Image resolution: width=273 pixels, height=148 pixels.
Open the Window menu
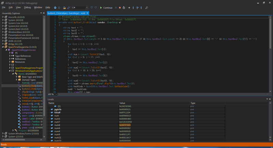coord(38,7)
